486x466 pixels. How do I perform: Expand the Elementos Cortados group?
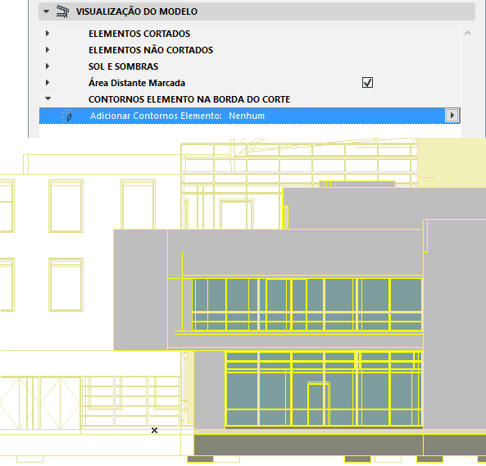(x=47, y=33)
